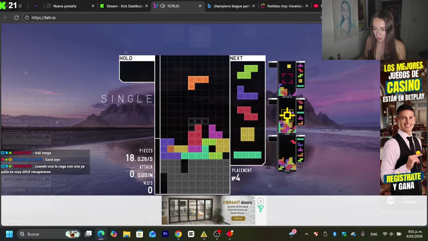Click the YouTube tab icon
The image size is (428, 241).
316,6
